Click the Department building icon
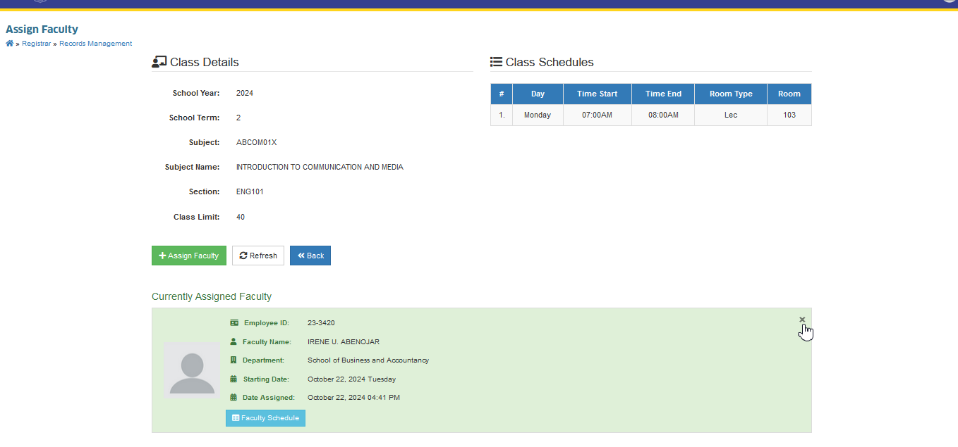 coord(234,360)
